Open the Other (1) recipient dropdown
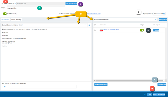This screenshot has height=97, width=168. click(x=12, y=4)
